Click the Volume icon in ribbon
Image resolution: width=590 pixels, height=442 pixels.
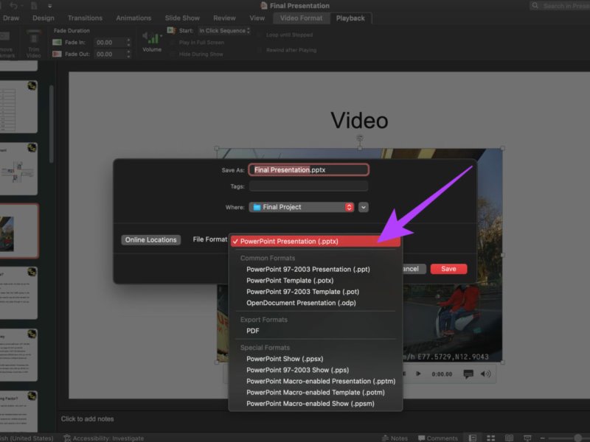point(152,38)
